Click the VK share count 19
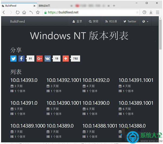Viewport: 163px width, 144px height. pos(57,59)
